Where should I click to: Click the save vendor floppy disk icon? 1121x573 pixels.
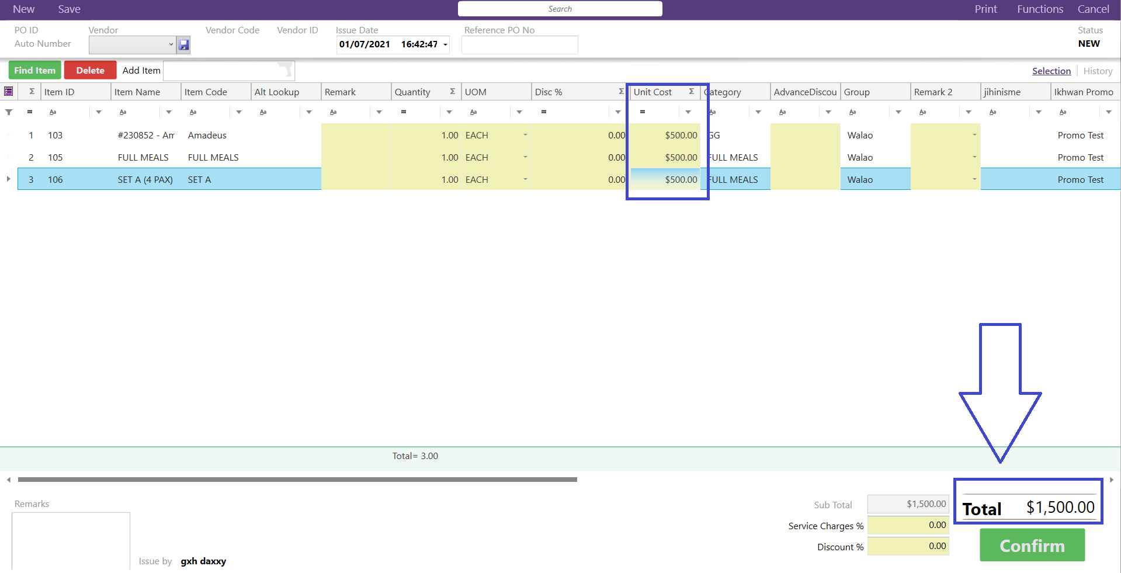point(183,45)
